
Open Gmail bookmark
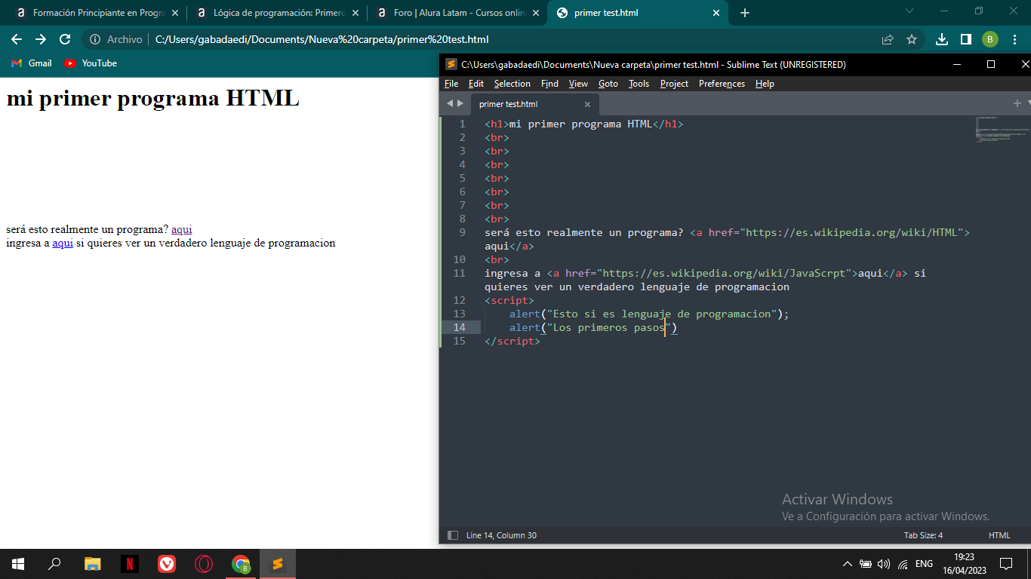coord(32,63)
